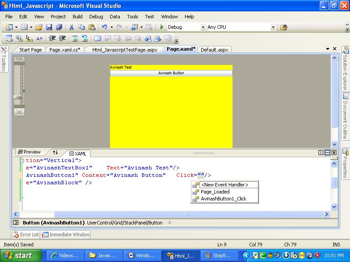Viewport: 350px width, 262px height.
Task: Open the Immediate Window panel
Action: (66, 234)
